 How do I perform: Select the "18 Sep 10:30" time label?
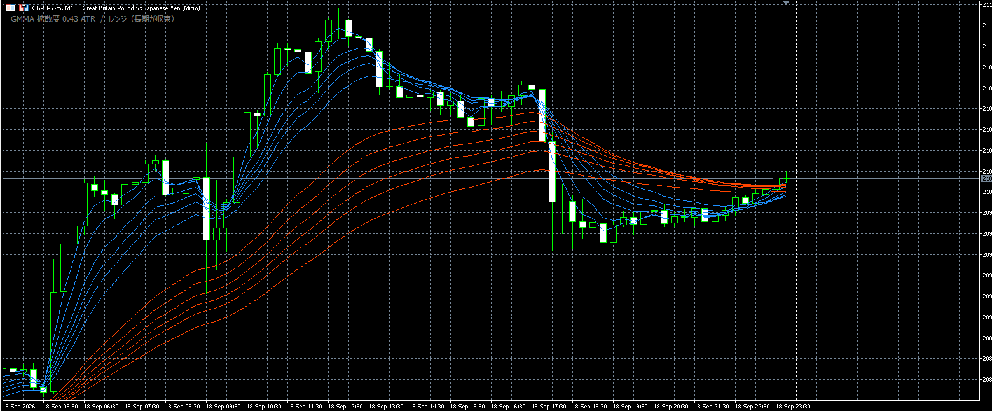tap(263, 406)
